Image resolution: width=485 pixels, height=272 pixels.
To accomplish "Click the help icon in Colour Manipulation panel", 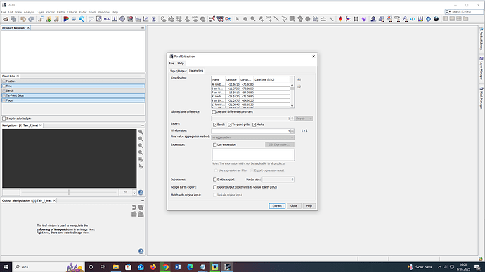I will point(141,251).
